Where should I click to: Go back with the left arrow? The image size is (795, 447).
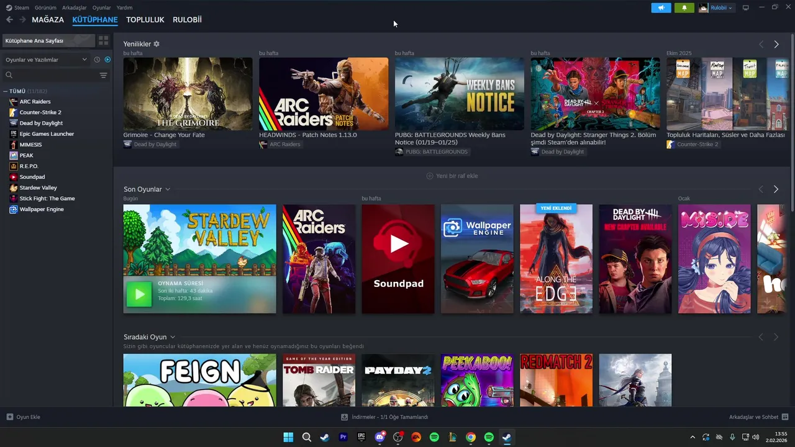tap(9, 20)
